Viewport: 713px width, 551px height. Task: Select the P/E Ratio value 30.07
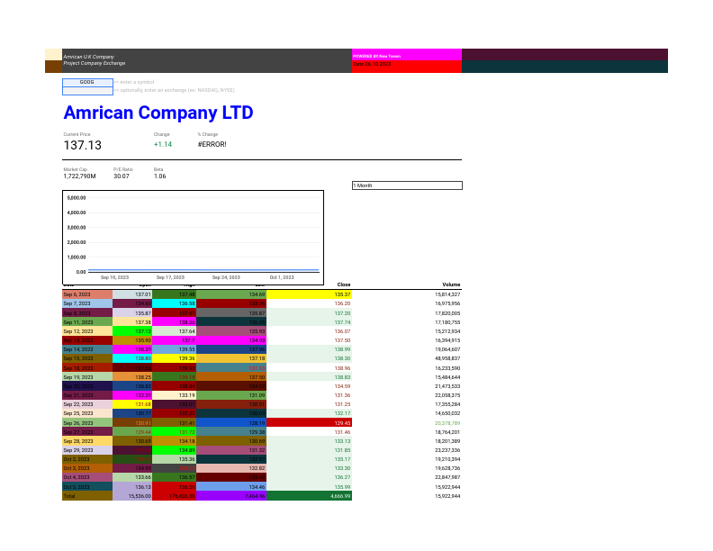[122, 176]
